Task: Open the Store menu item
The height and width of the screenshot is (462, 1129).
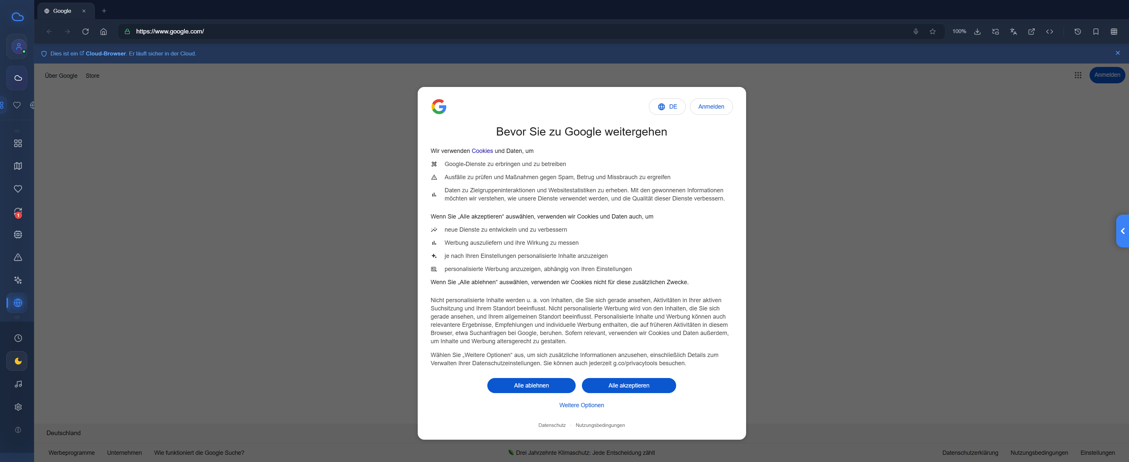Action: point(92,75)
